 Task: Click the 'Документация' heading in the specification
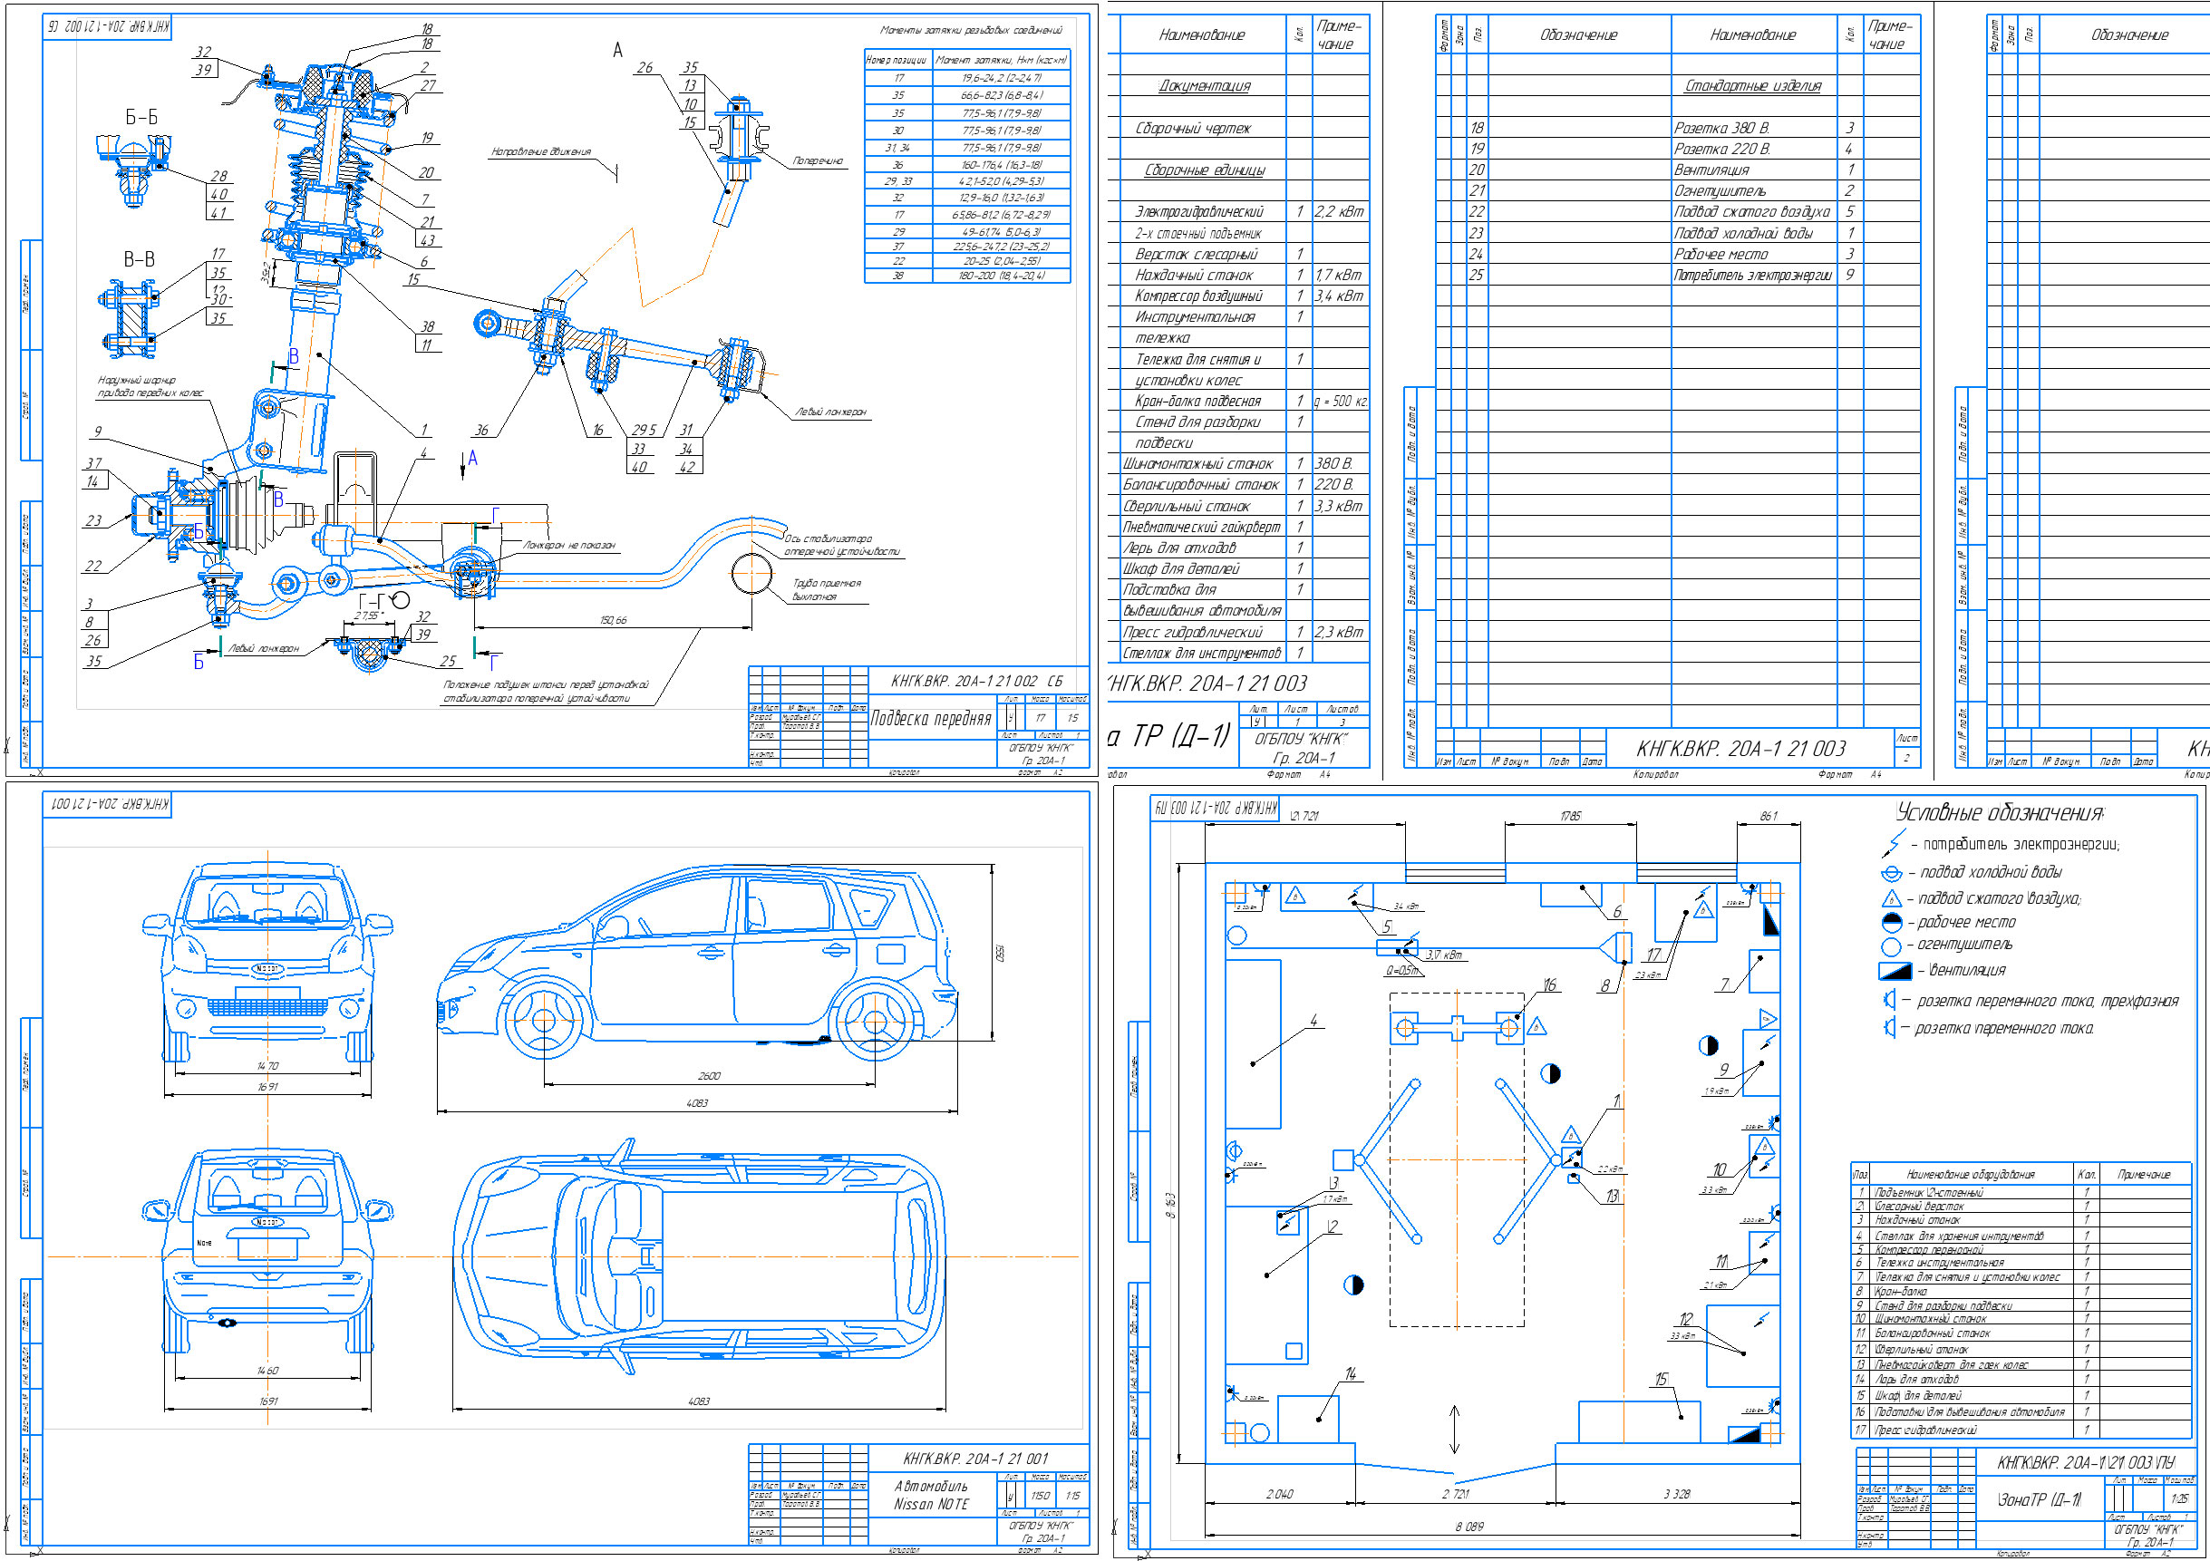click(x=1204, y=85)
